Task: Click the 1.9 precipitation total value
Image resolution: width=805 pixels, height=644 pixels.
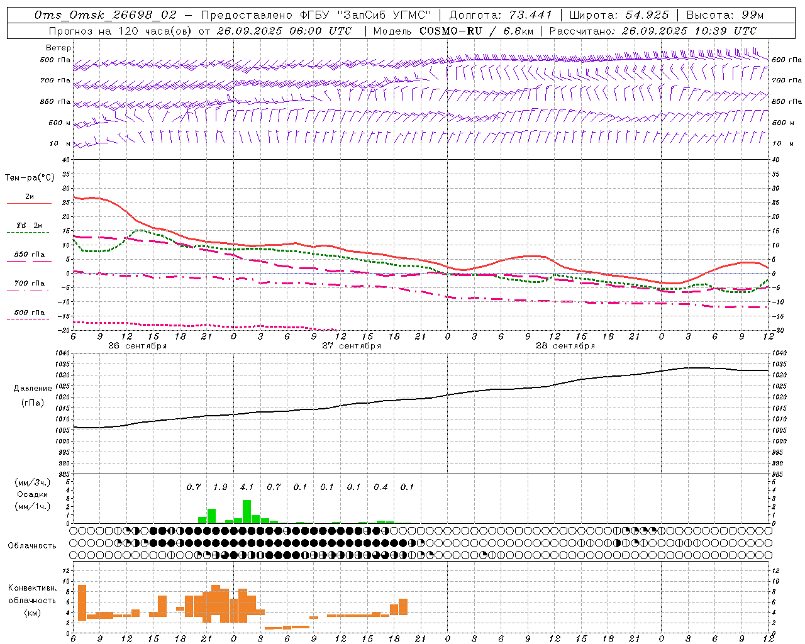Action: [220, 487]
